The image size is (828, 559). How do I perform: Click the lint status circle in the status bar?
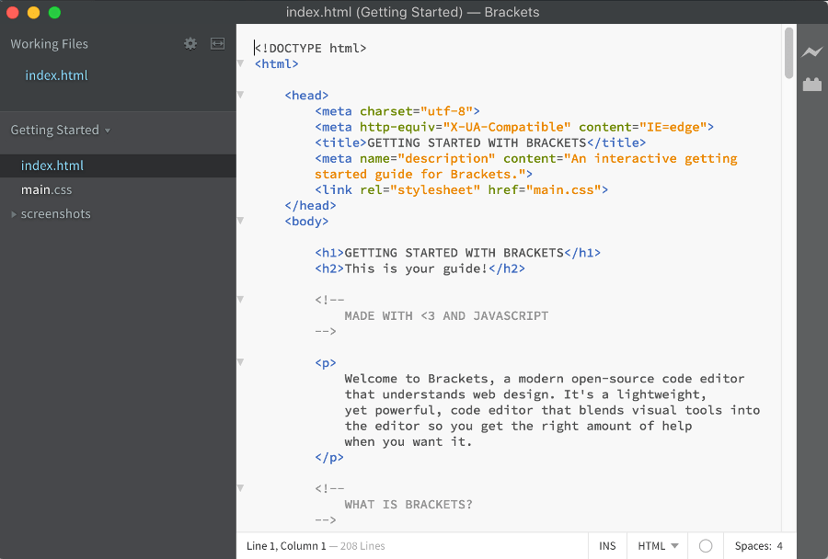coord(705,545)
